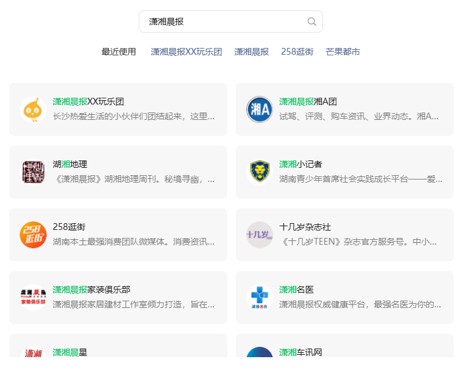Click the 潇湘小记者 lion shield avatar
Screen dimensions: 474x375
[x=260, y=172]
